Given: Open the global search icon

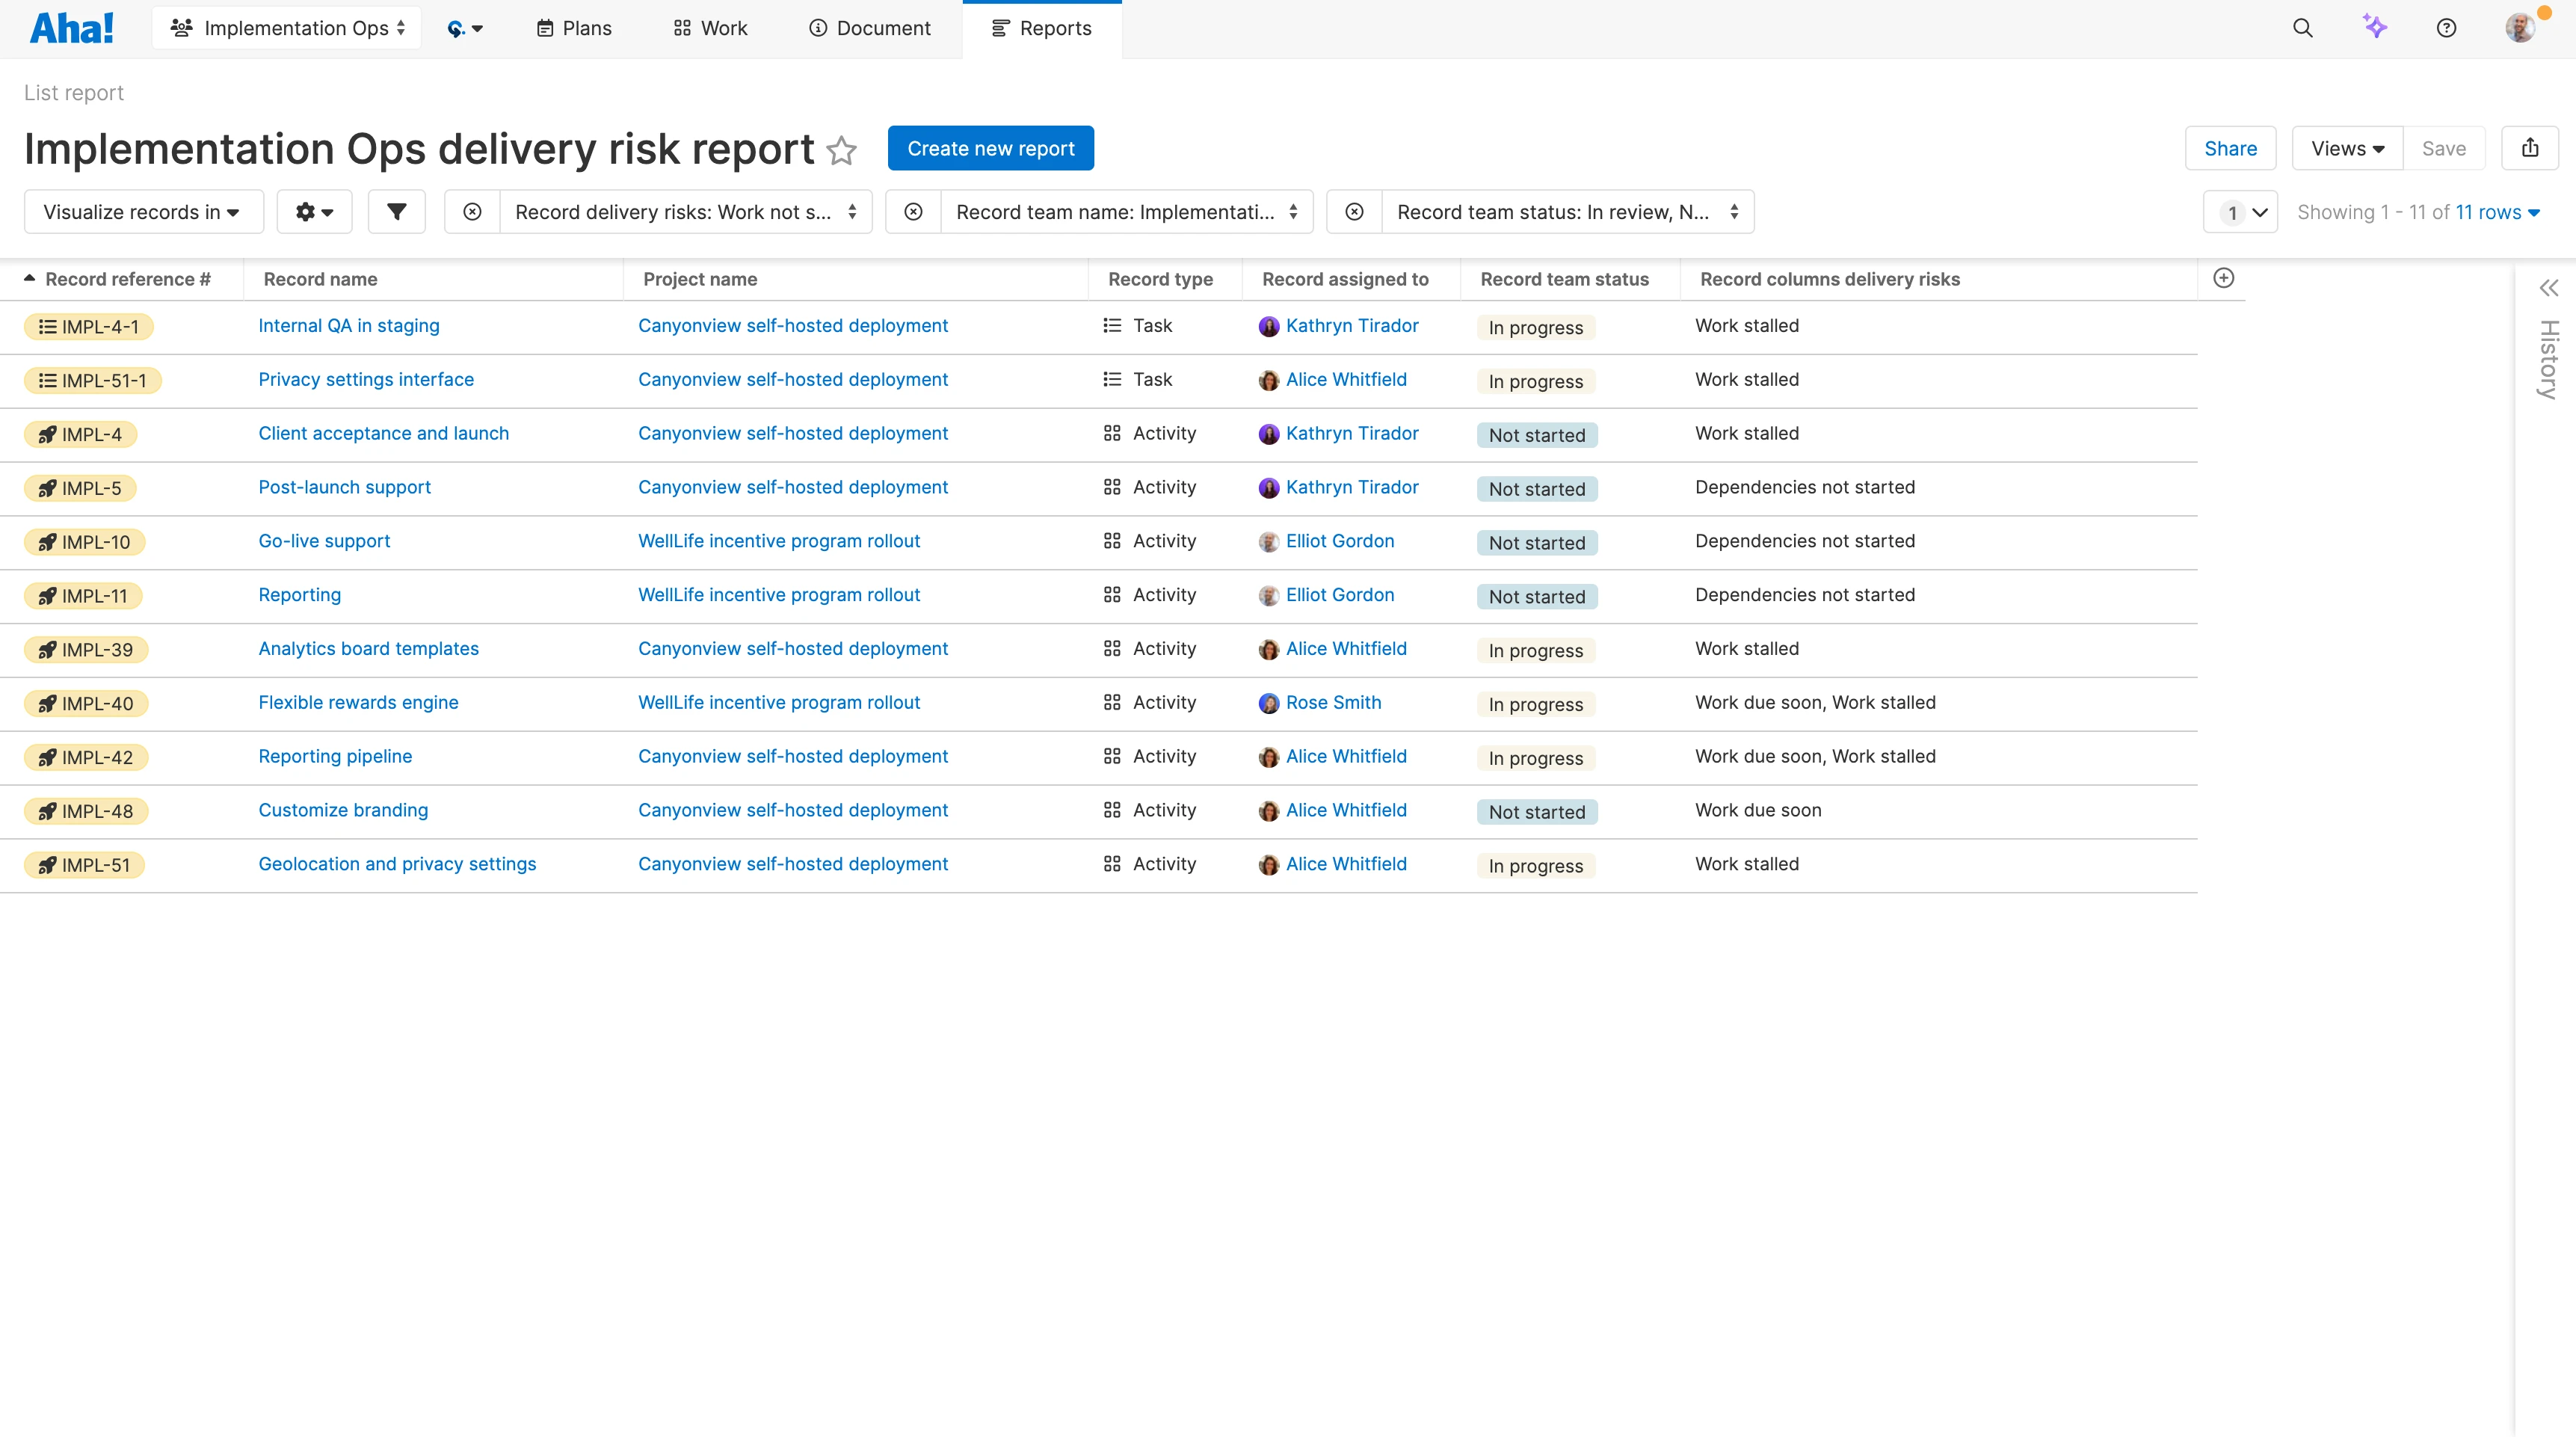Looking at the screenshot, I should coord(2303,28).
